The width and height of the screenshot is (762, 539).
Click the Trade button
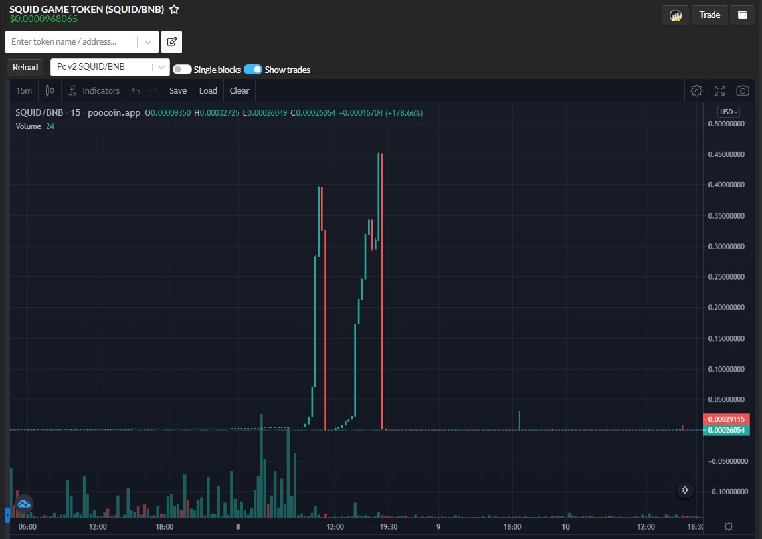(710, 15)
